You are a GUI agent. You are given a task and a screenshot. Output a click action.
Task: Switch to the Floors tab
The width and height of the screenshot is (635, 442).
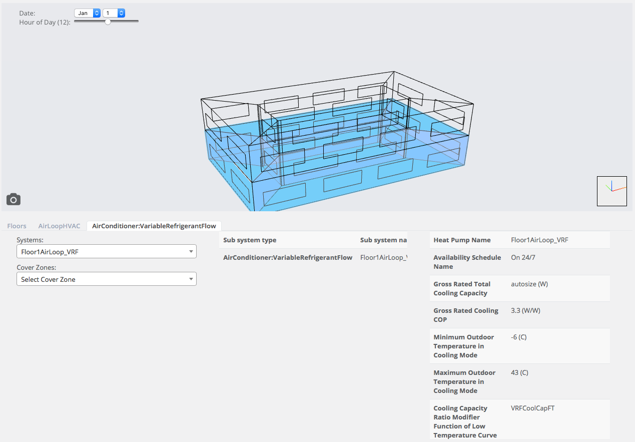pyautogui.click(x=17, y=226)
